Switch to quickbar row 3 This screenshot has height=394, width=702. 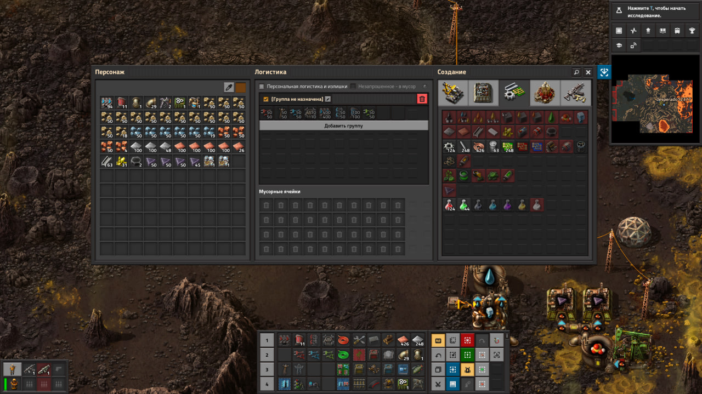[x=267, y=369]
